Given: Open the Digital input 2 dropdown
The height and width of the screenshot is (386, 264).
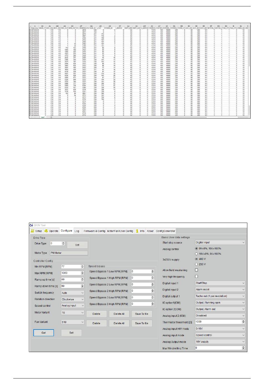Looking at the screenshot, I should click(x=220, y=289).
